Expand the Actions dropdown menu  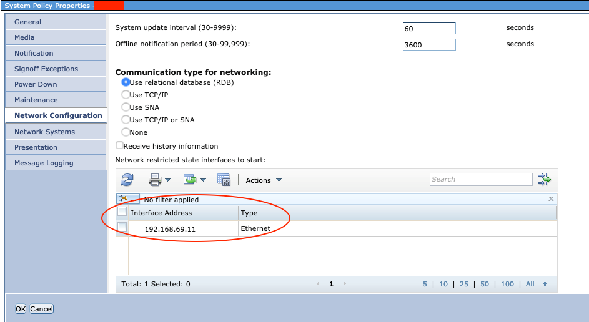pos(264,180)
